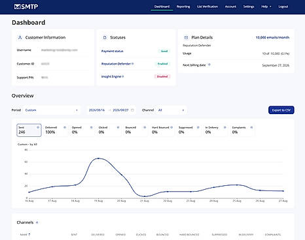
Task: Click the 19 Aug peak chart point
Action: click(x=98, y=158)
